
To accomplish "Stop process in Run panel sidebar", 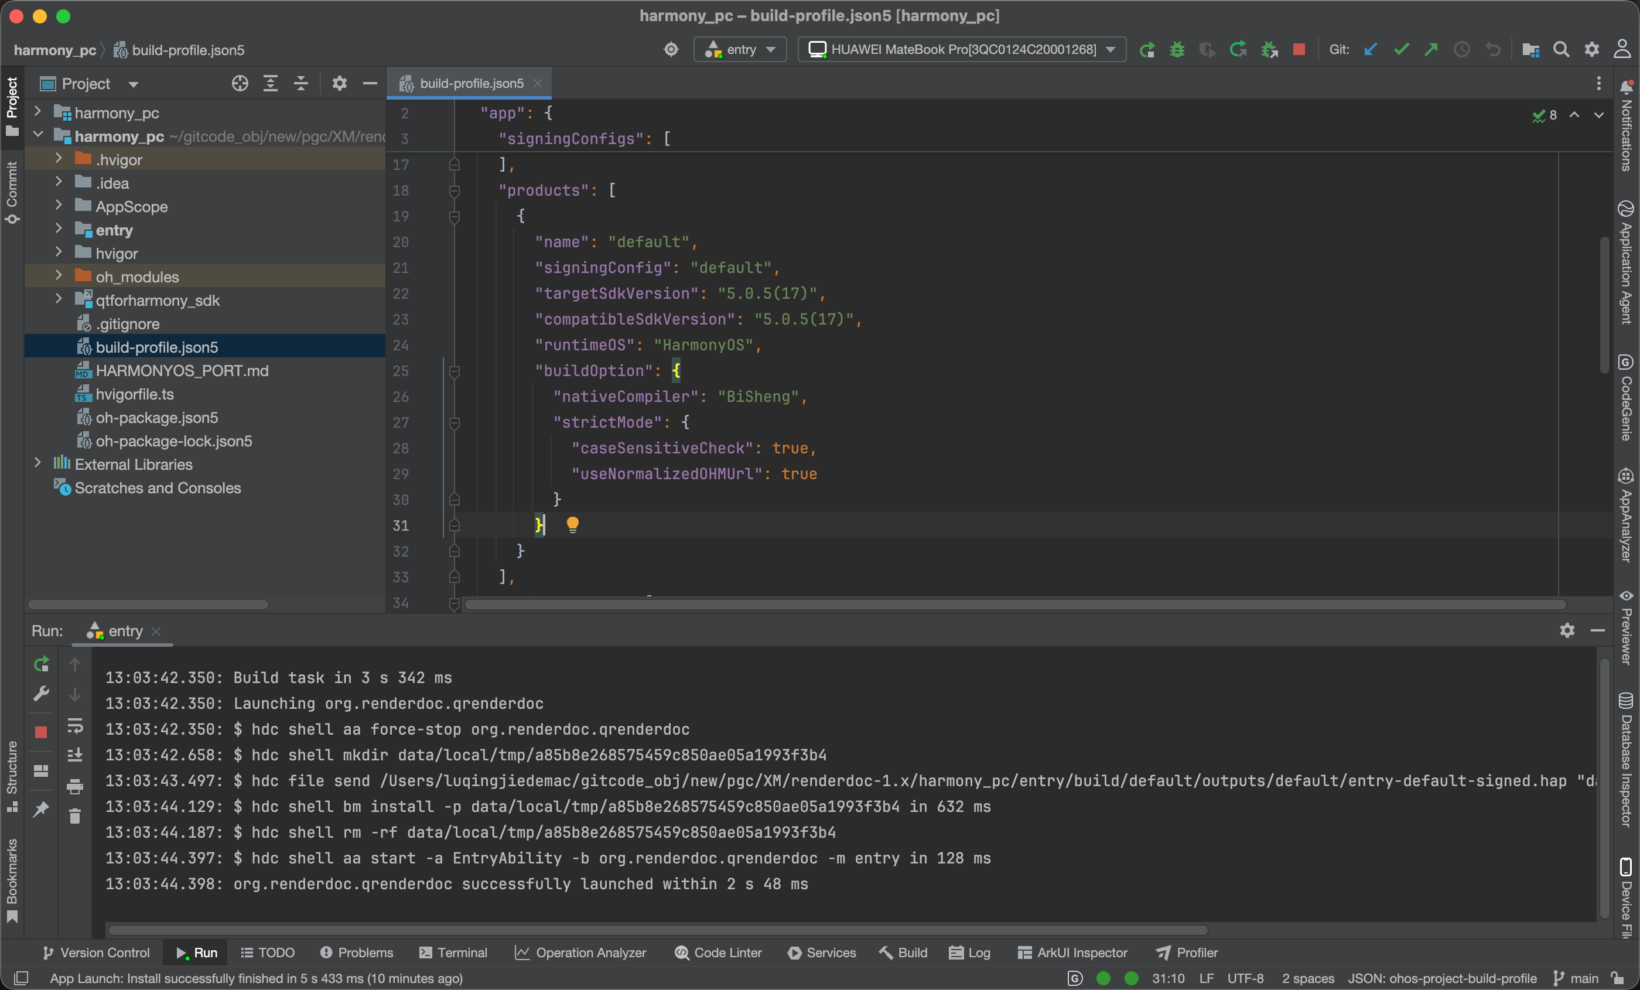I will 41,732.
